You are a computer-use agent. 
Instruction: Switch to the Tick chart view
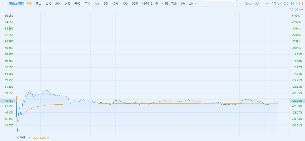(x=174, y=3)
